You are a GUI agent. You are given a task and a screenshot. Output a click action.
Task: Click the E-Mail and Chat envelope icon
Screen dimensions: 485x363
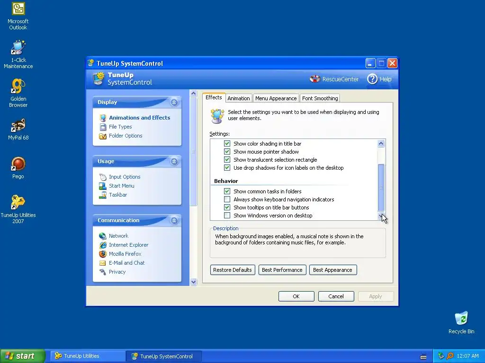(x=103, y=263)
